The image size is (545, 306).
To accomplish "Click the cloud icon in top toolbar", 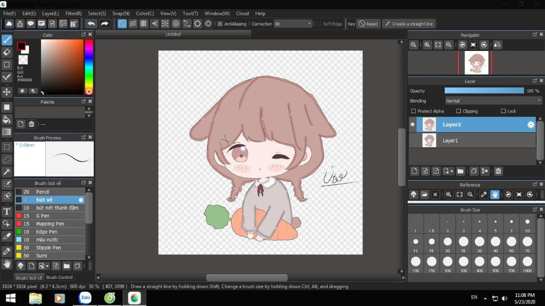I will click(9, 23).
